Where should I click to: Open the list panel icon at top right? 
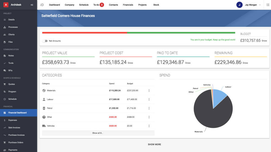(268, 5)
